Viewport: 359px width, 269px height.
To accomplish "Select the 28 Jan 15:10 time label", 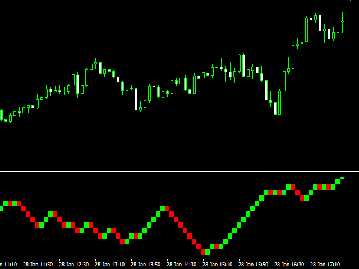I will pyautogui.click(x=217, y=264).
